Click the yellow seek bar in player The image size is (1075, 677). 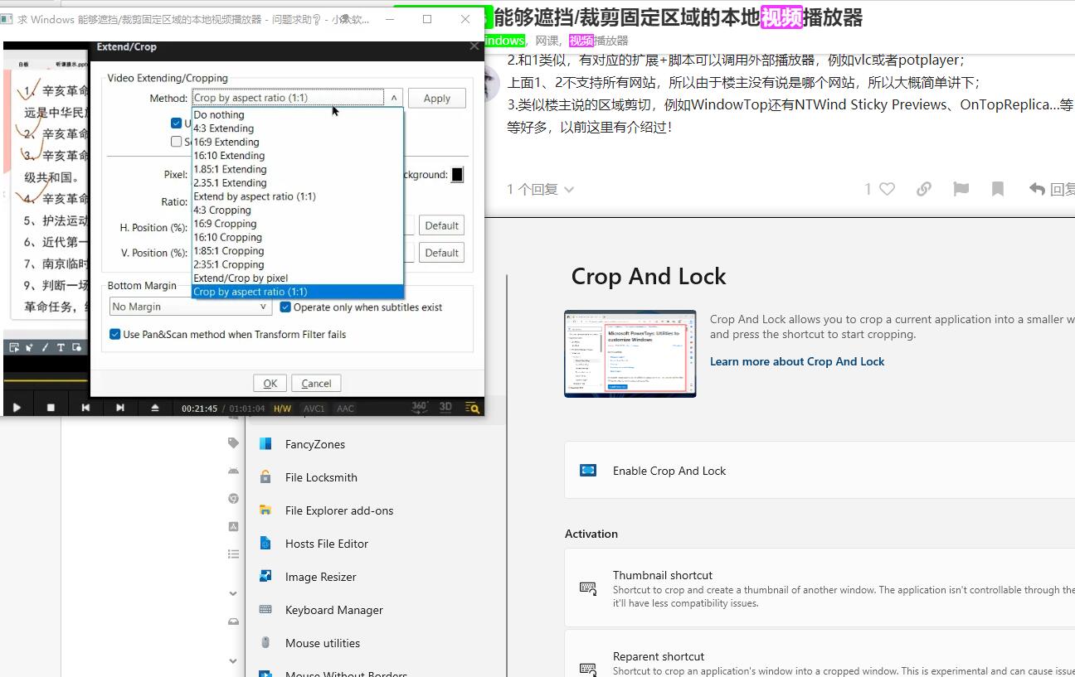[46, 381]
